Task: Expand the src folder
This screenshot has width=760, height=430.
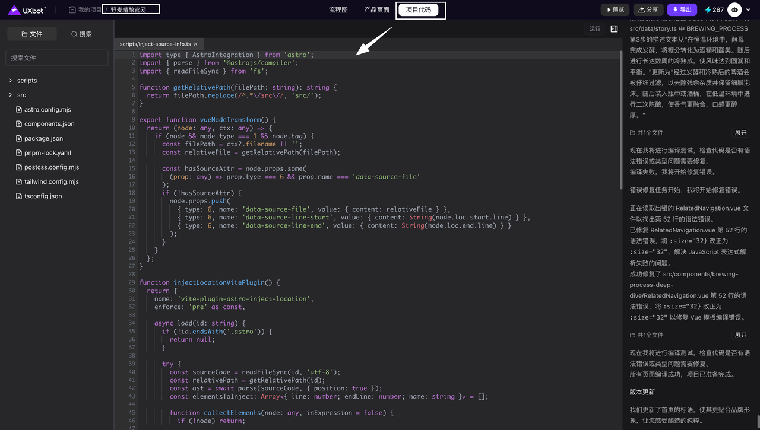Action: pos(21,95)
